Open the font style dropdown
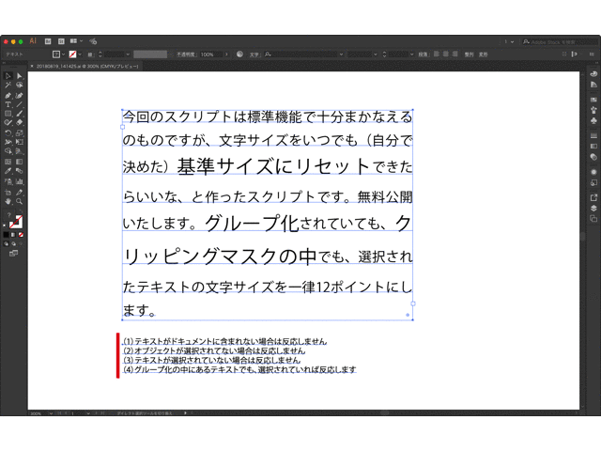This screenshot has width=601, height=451. click(376, 54)
